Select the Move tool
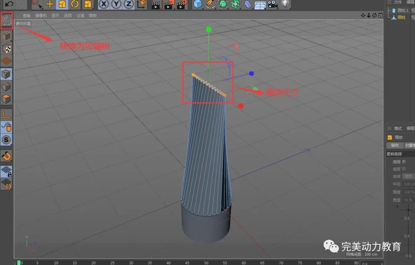This screenshot has width=415, height=265. pos(50,4)
